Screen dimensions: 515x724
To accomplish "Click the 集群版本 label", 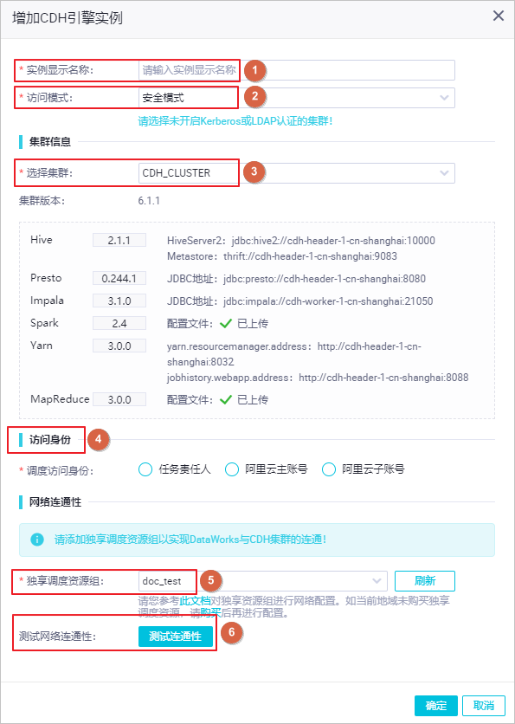I will (x=42, y=201).
